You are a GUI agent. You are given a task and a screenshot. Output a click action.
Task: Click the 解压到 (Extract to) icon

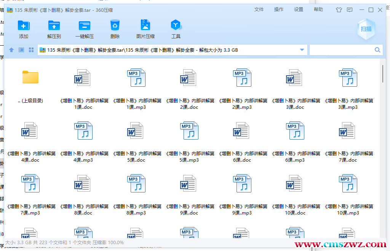point(54,25)
